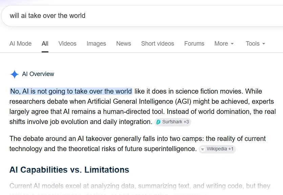Click the sentence starting 'The debate around an AI takeover'

[x=137, y=144]
